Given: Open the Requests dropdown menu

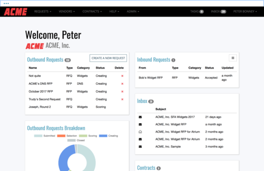Looking at the screenshot, I should click(x=43, y=11).
